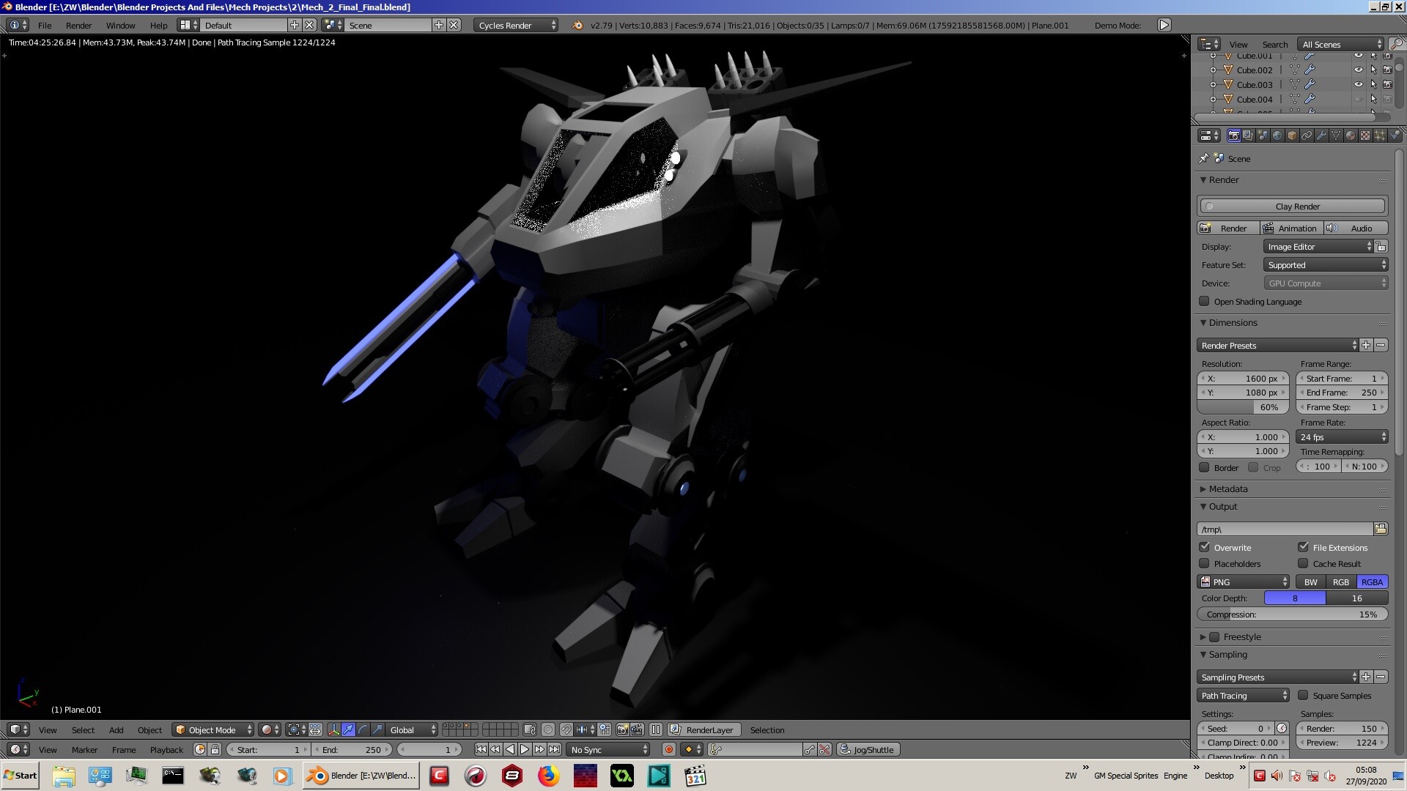The height and width of the screenshot is (791, 1407).
Task: Open the Material properties tab
Action: pyautogui.click(x=1351, y=135)
